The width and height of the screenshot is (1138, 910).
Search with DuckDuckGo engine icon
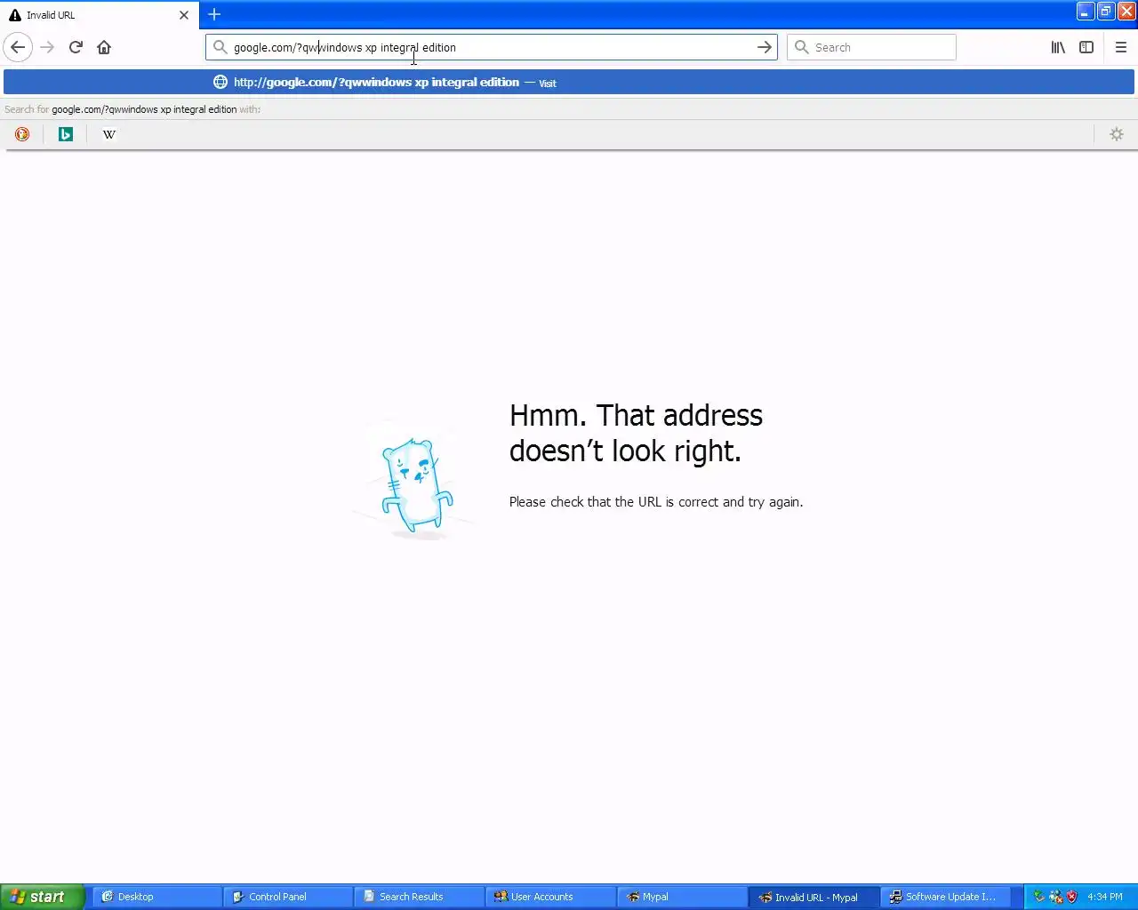click(x=22, y=134)
